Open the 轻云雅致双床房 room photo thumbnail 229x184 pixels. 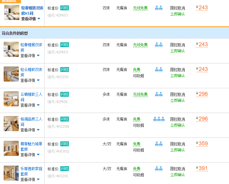pos(11,74)
